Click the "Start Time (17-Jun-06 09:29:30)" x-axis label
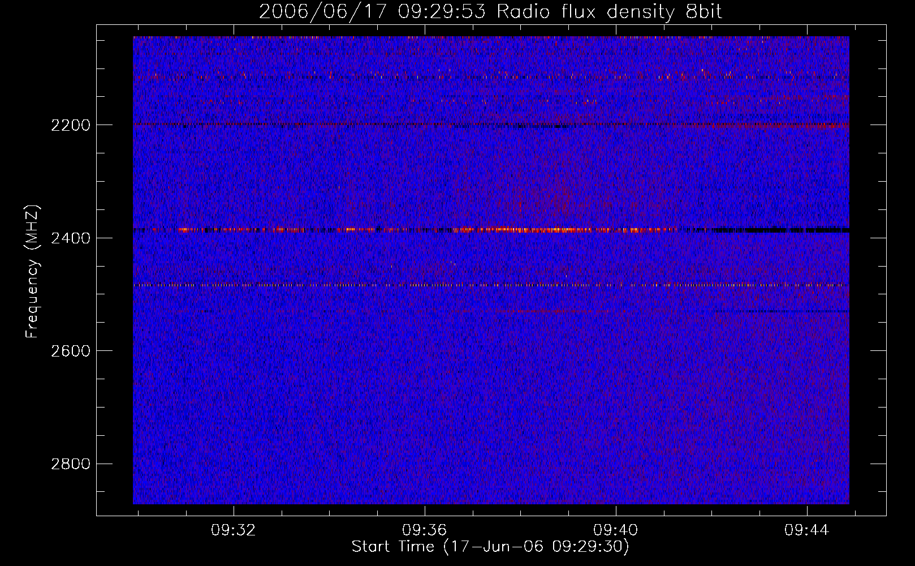The height and width of the screenshot is (566, 915). pyautogui.click(x=490, y=547)
